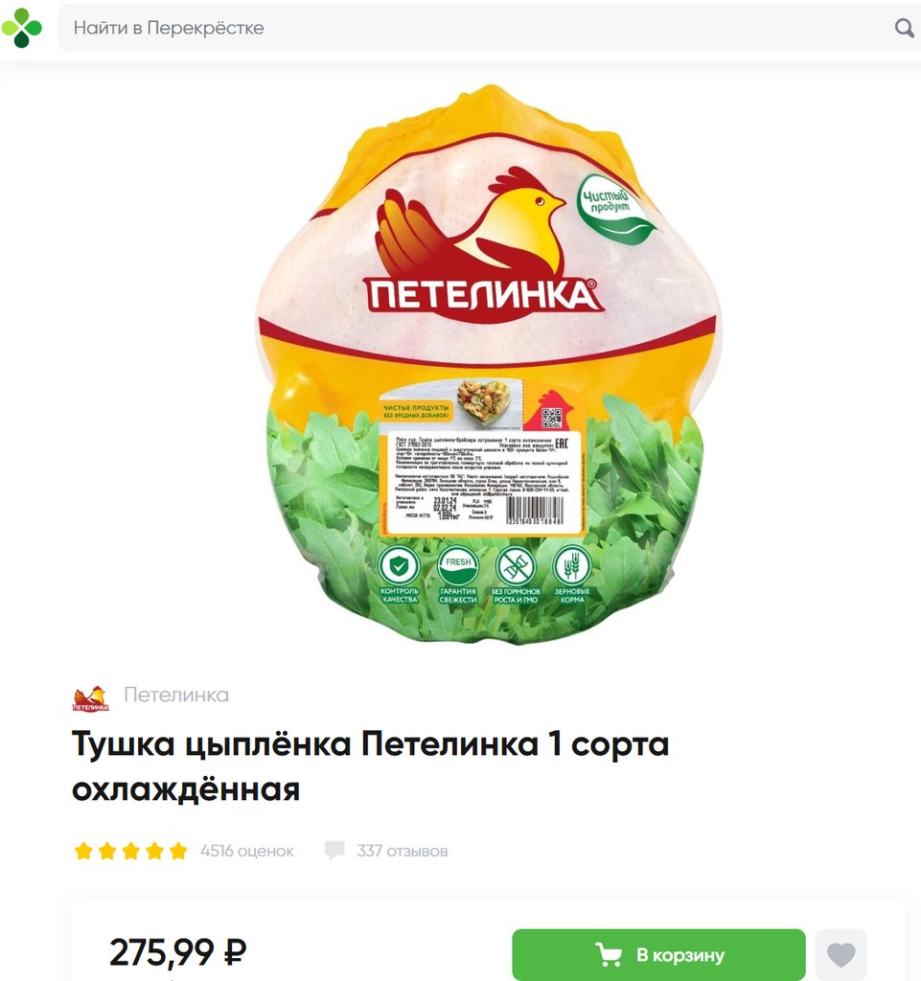Image resolution: width=921 pixels, height=981 pixels.
Task: Click the Петелинка brand logo icon
Action: click(91, 698)
